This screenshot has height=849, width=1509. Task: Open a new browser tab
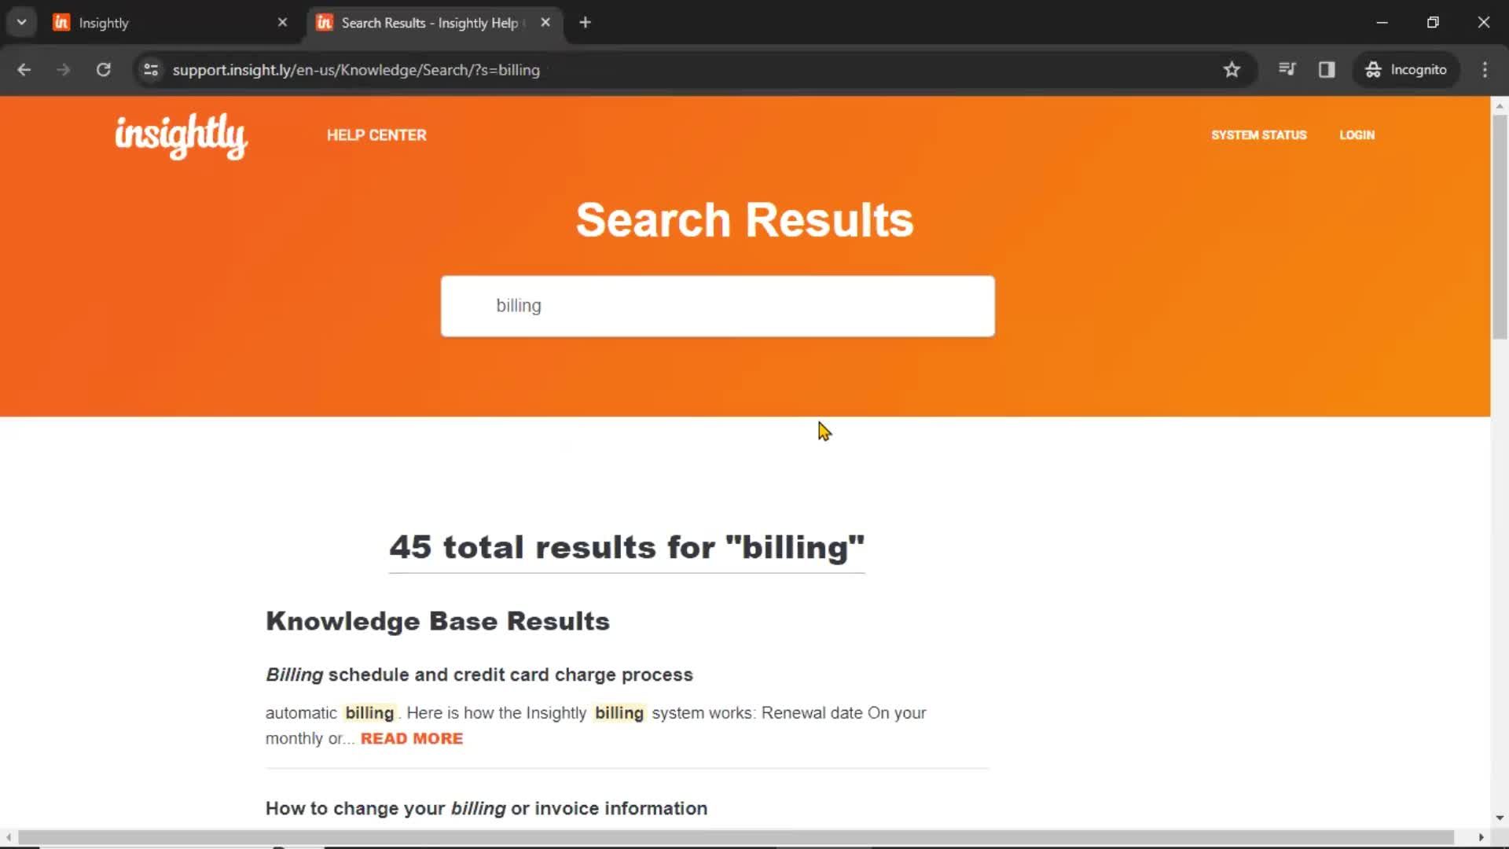[585, 23]
